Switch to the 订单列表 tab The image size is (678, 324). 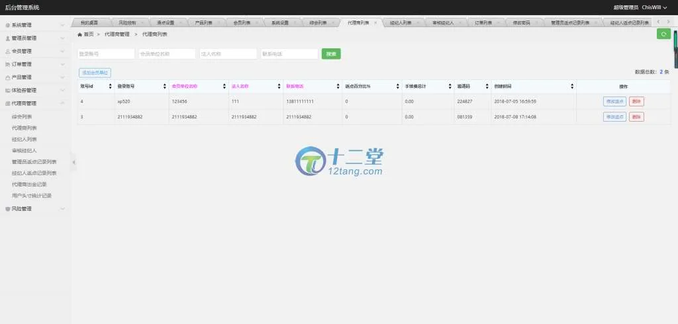pos(483,22)
